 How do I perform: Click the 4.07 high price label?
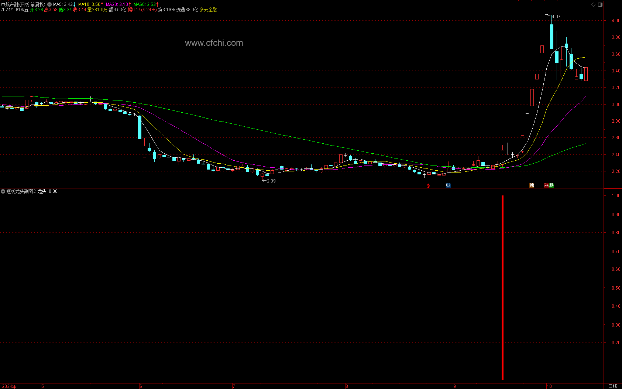point(556,17)
